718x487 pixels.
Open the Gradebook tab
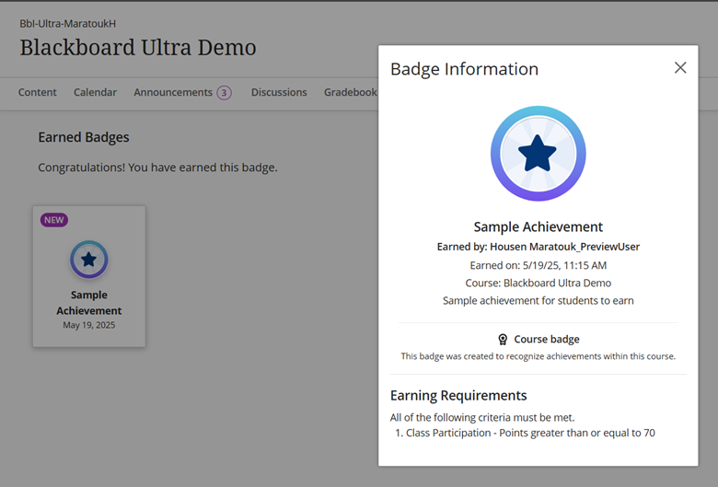[x=351, y=92]
